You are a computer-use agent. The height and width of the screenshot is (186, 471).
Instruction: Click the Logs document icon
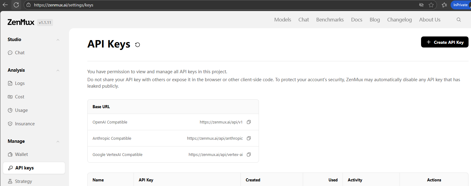click(x=10, y=83)
